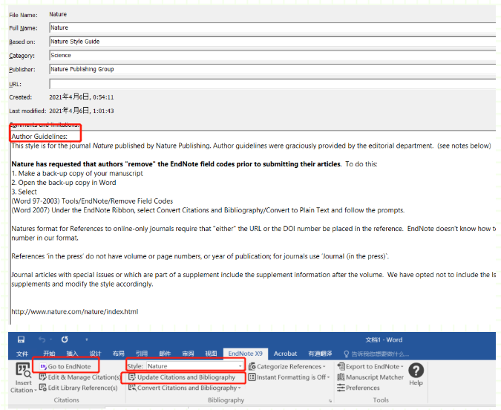
Task: Click the Category field containing Science
Action: [272, 55]
